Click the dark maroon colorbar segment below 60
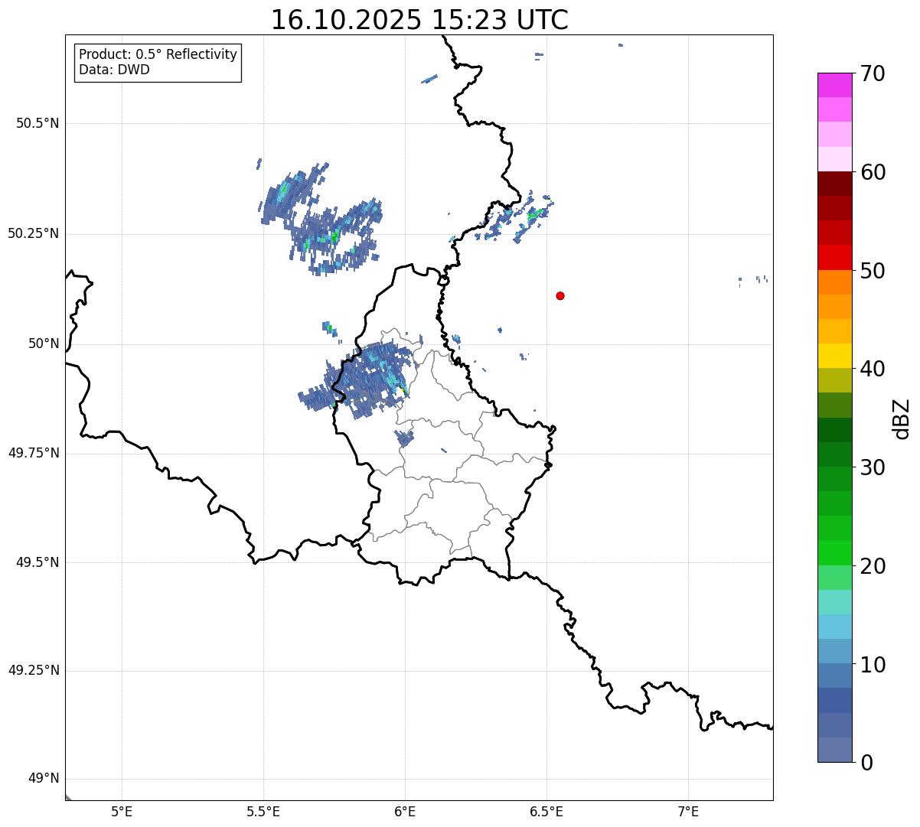The width and height of the screenshot is (920, 827). point(834,184)
